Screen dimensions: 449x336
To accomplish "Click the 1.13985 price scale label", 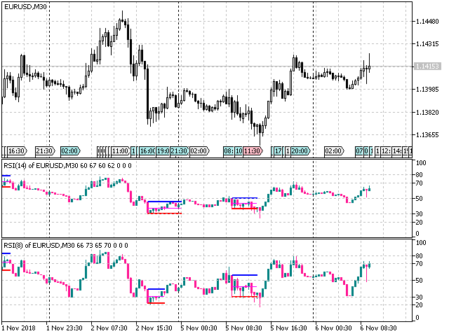I will pos(427,90).
